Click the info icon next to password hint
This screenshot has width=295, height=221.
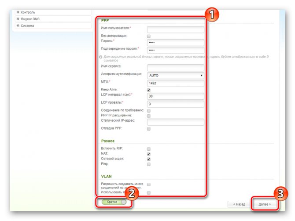[x=101, y=57]
